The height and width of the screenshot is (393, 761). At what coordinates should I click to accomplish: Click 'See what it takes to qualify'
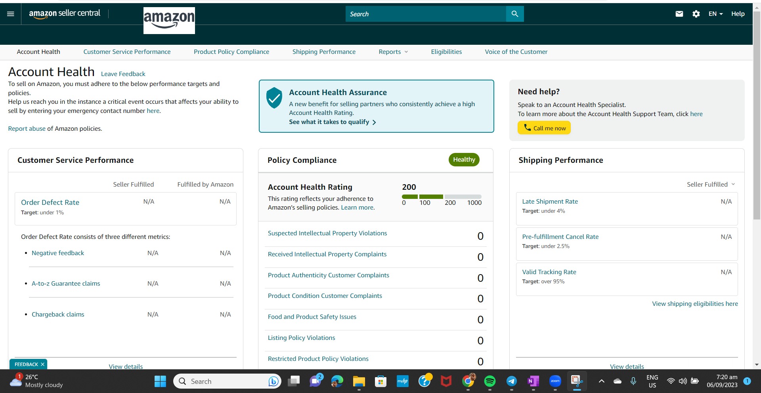click(x=333, y=122)
